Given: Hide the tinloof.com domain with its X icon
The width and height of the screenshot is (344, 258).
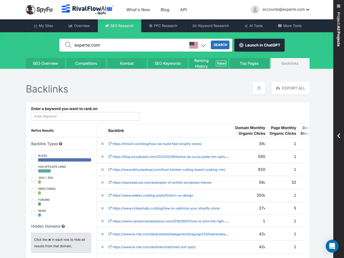Looking at the screenshot, I should pos(102,144).
